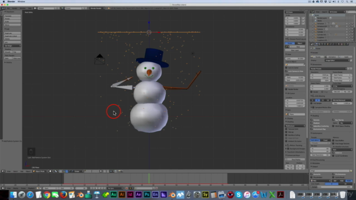
Task: Open InDesign from the dock
Action: [130, 194]
